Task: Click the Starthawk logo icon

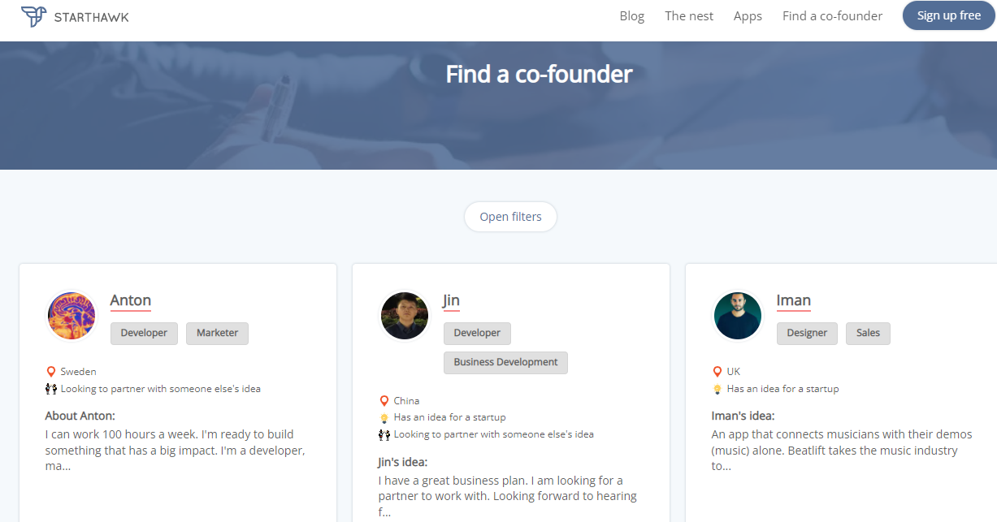Action: pyautogui.click(x=32, y=15)
